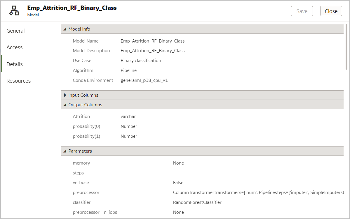Click the Close button
The image size is (350, 219).
331,11
